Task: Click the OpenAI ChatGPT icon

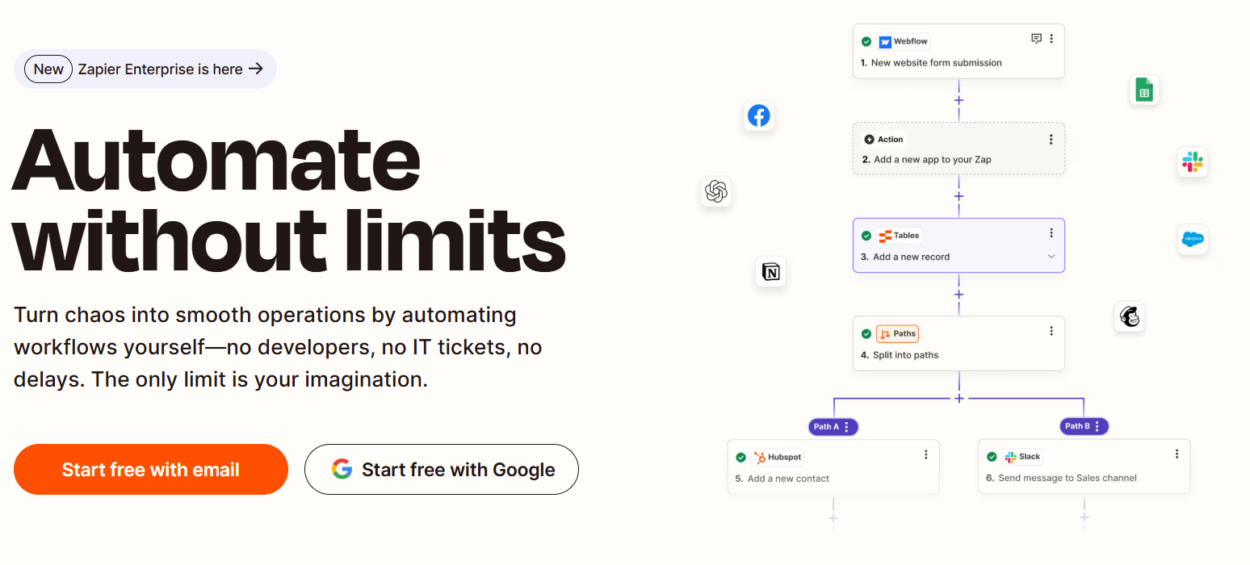Action: 716,191
